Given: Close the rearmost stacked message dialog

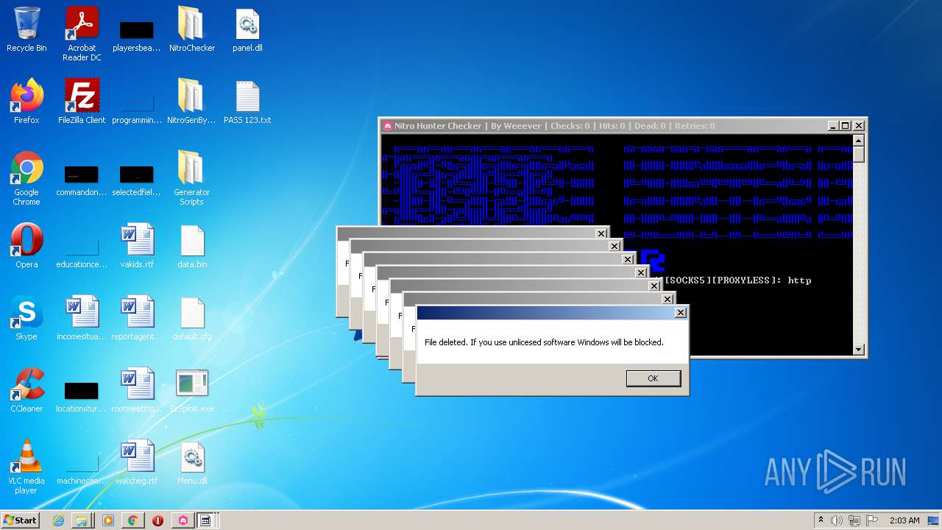Looking at the screenshot, I should point(601,233).
